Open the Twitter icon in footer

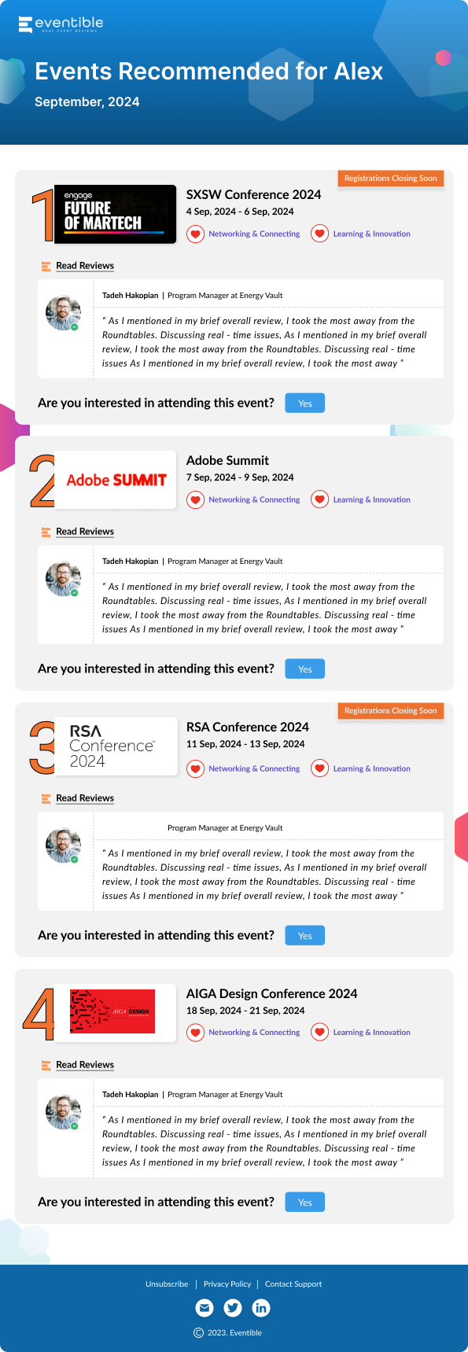click(233, 1308)
